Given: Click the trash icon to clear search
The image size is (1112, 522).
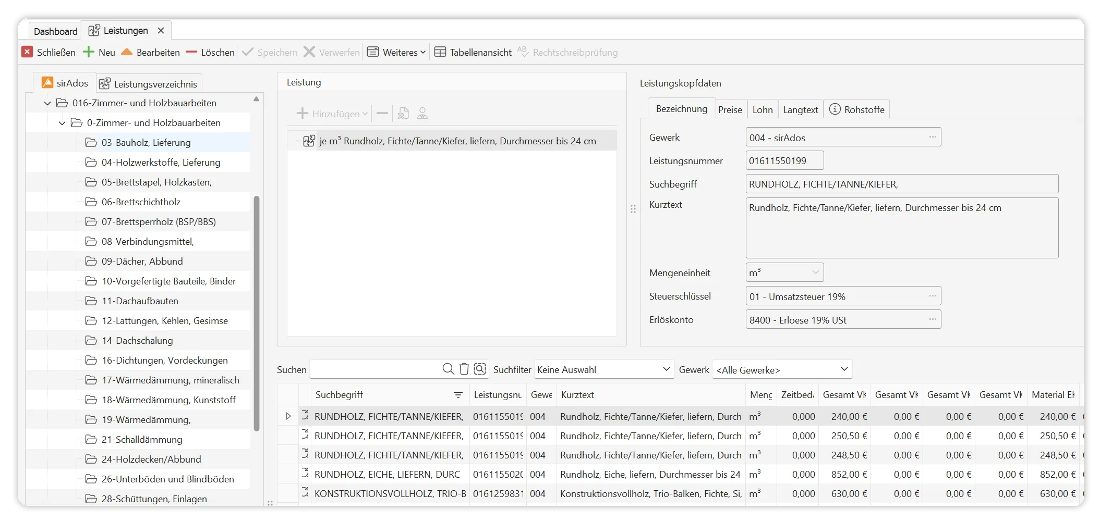Looking at the screenshot, I should click(464, 369).
